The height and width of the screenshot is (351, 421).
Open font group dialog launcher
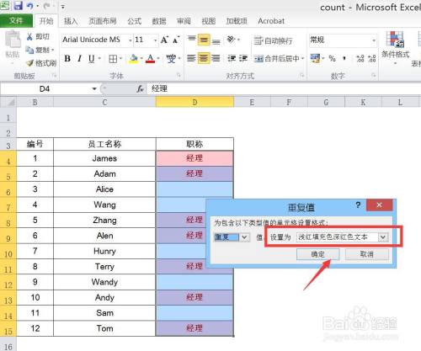tap(179, 75)
